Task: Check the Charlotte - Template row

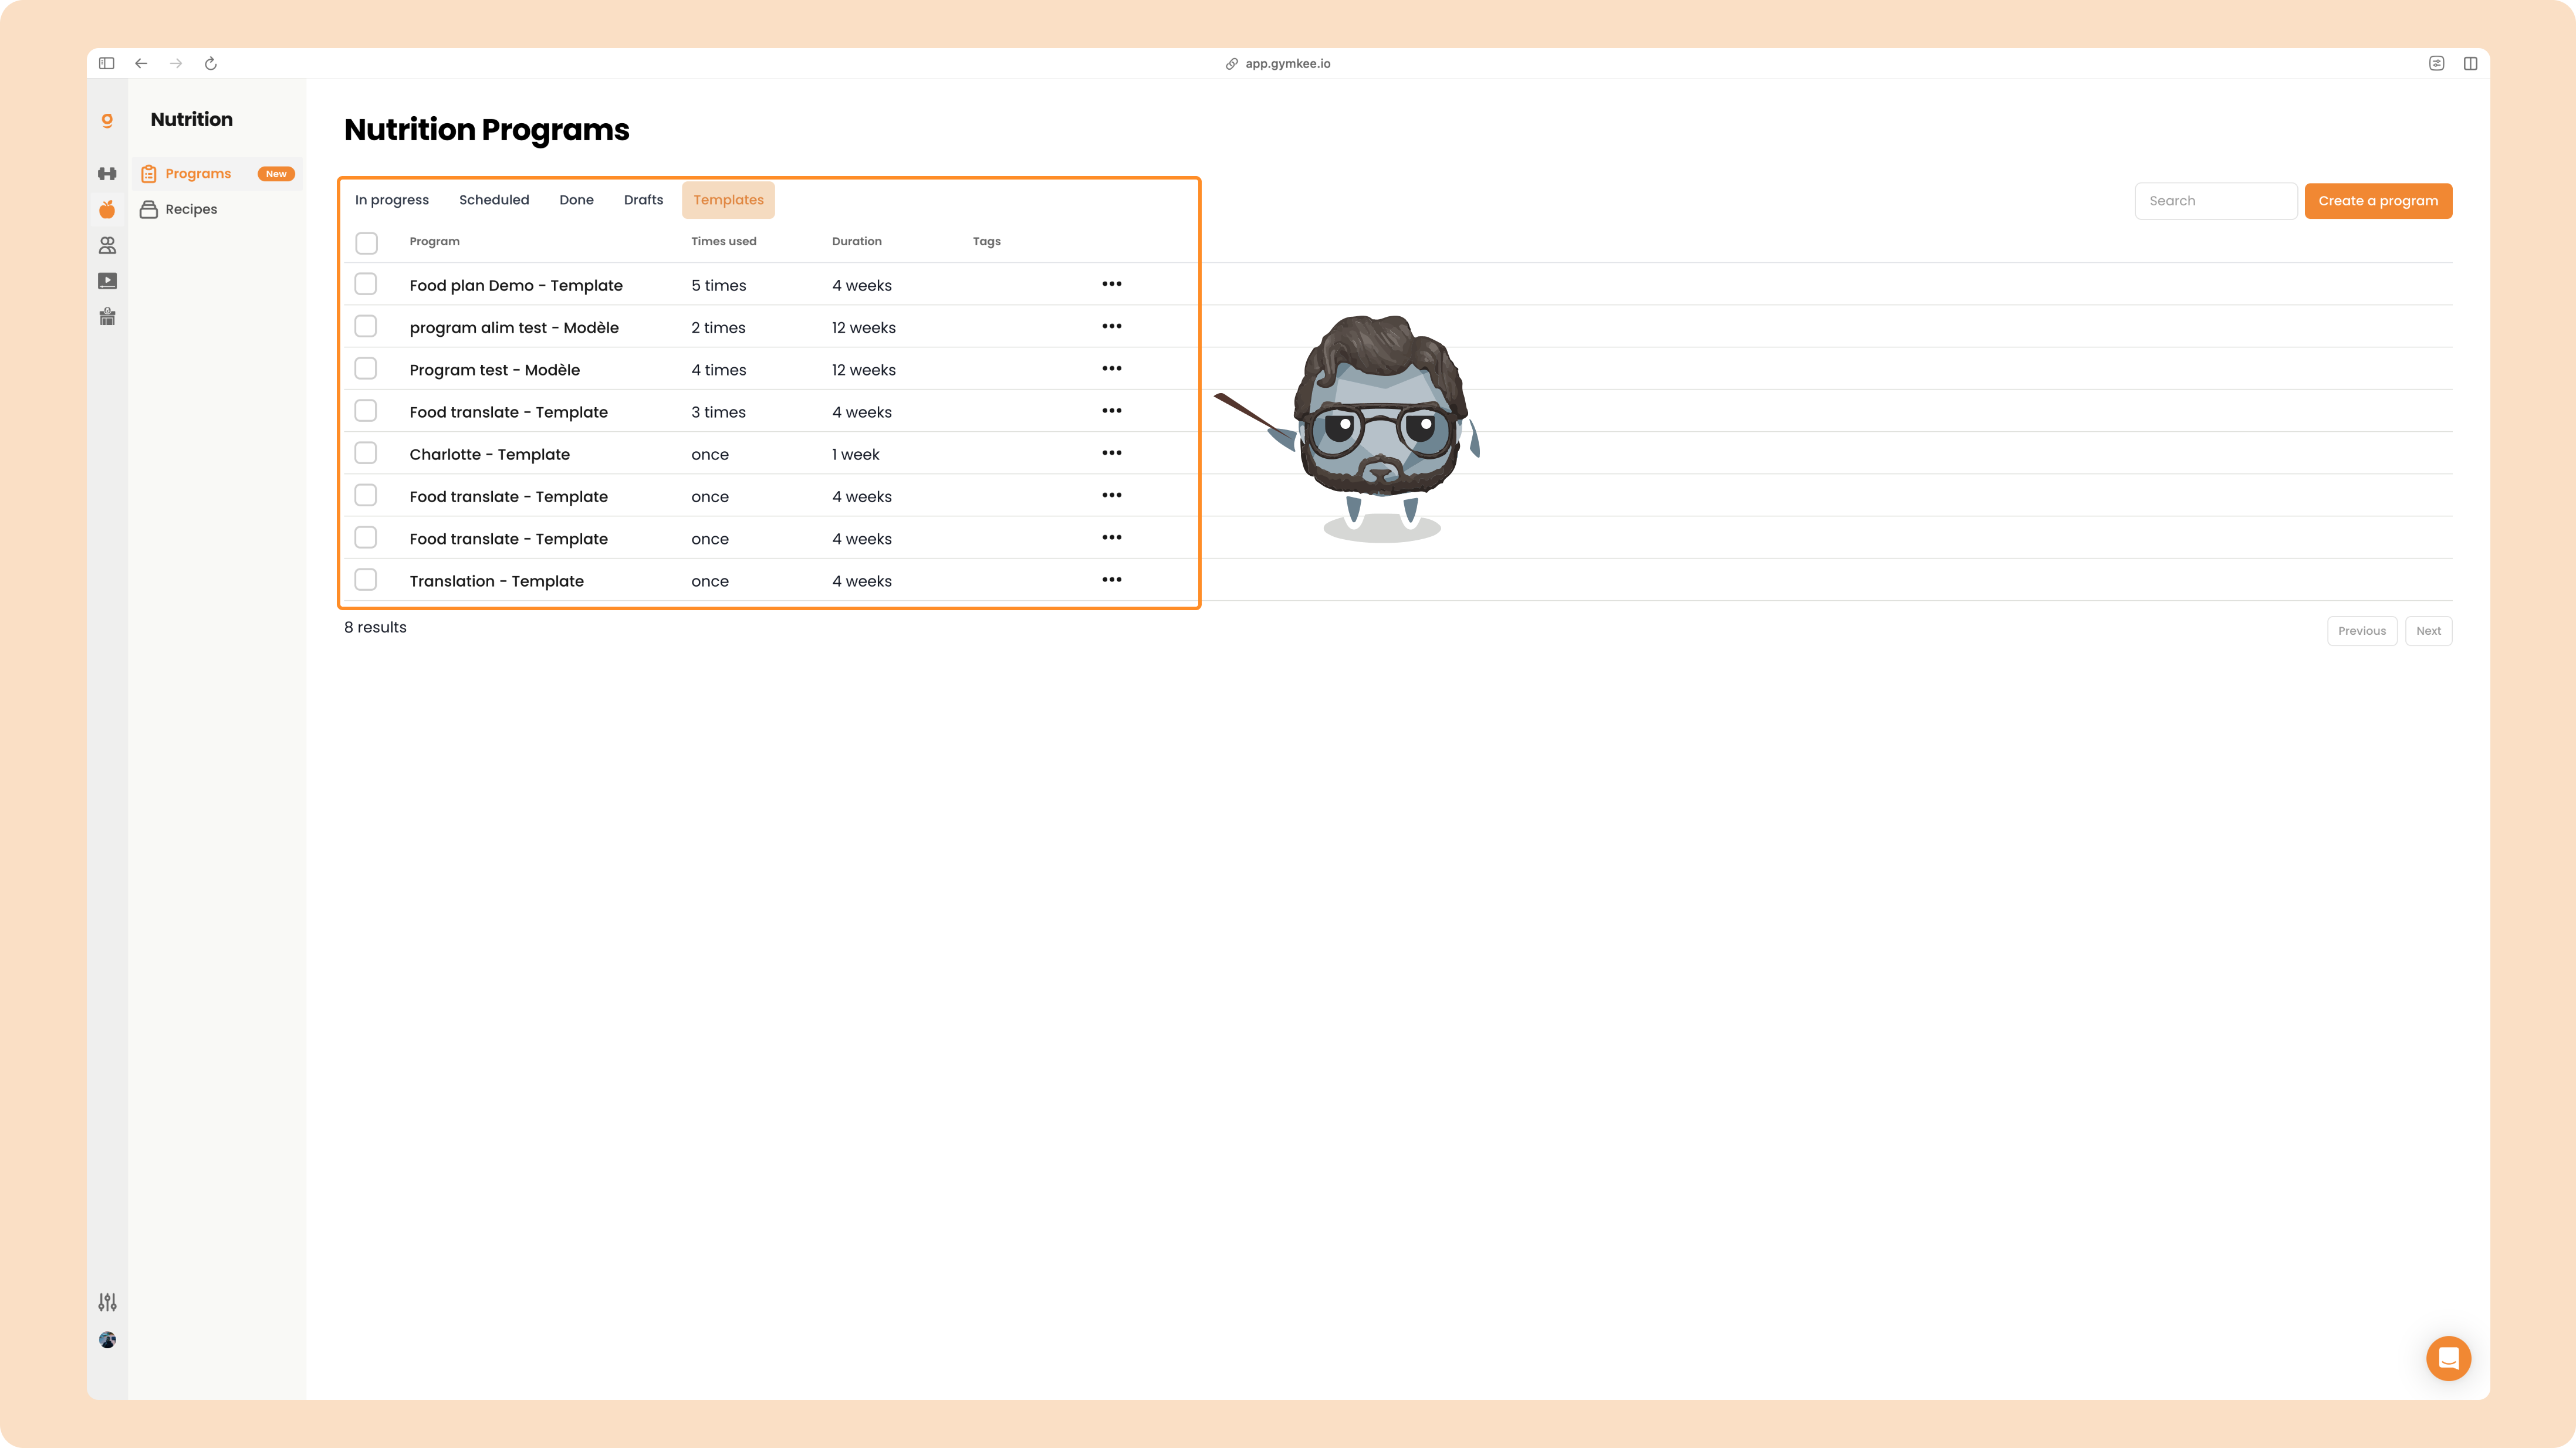Action: pos(366,453)
